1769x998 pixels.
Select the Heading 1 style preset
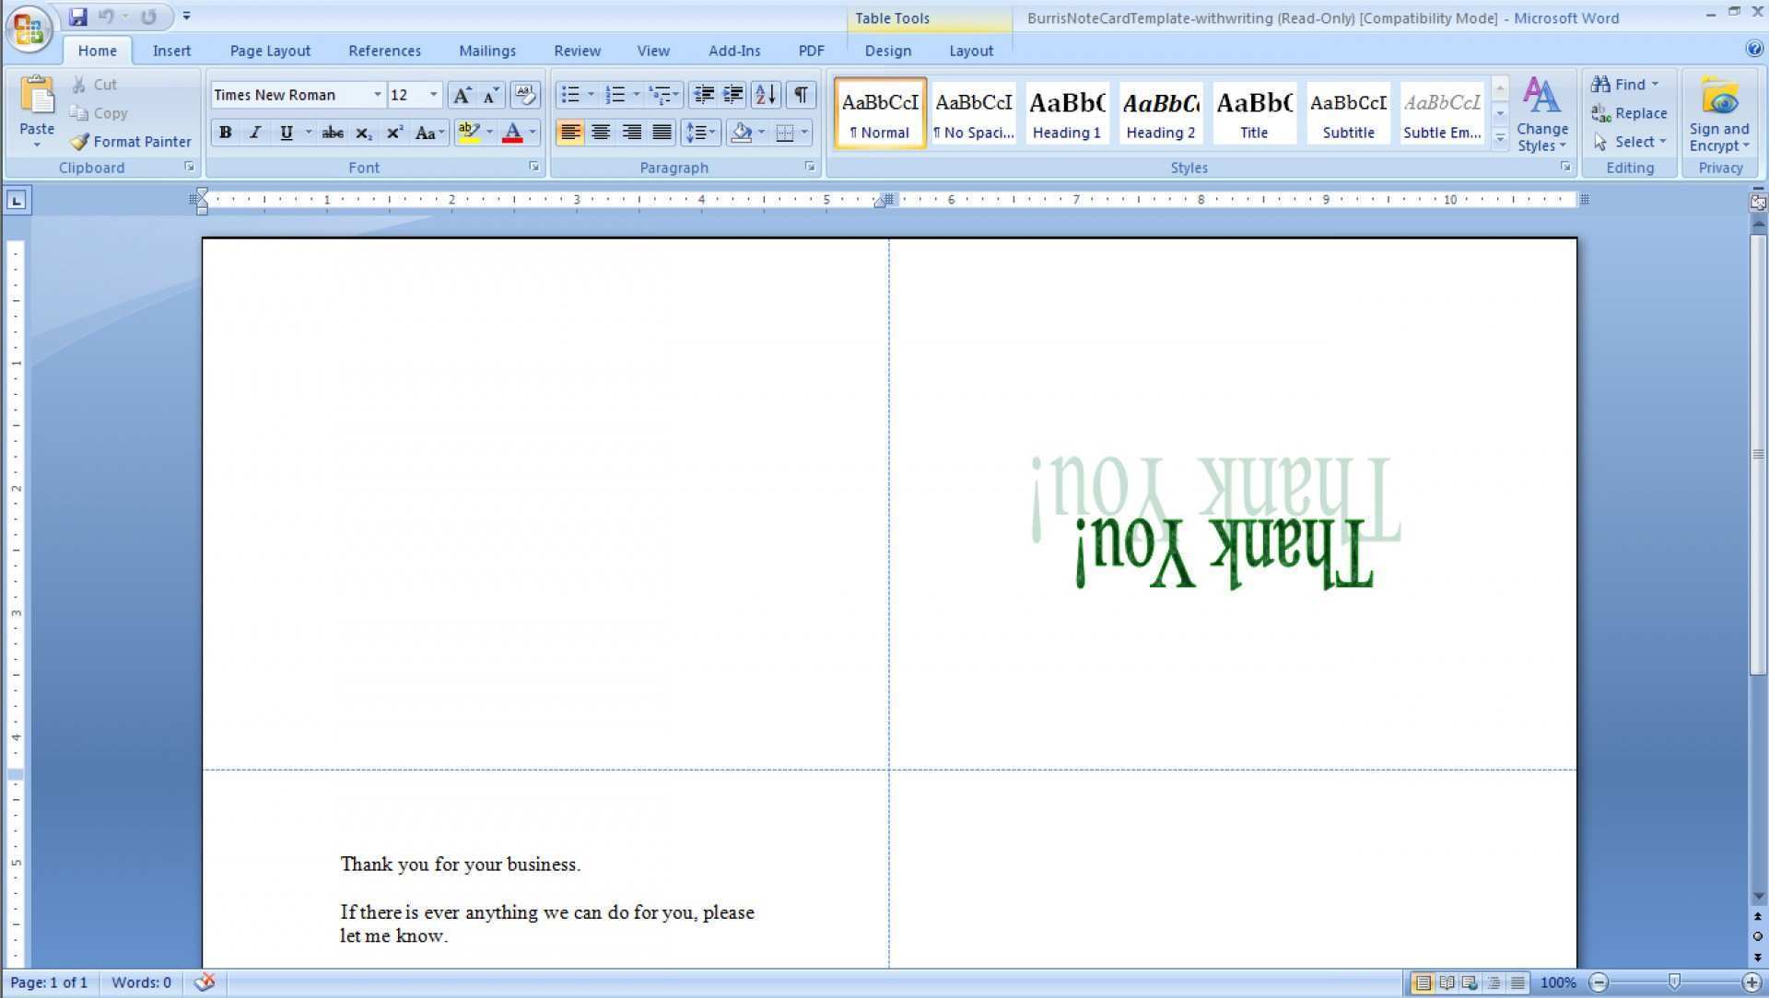point(1067,113)
